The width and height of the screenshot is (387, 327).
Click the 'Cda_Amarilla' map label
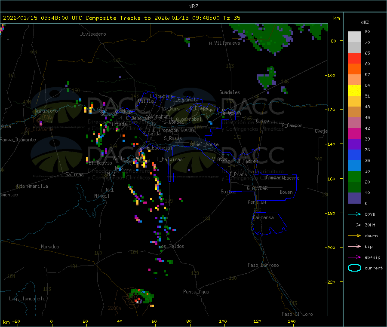tap(32, 186)
